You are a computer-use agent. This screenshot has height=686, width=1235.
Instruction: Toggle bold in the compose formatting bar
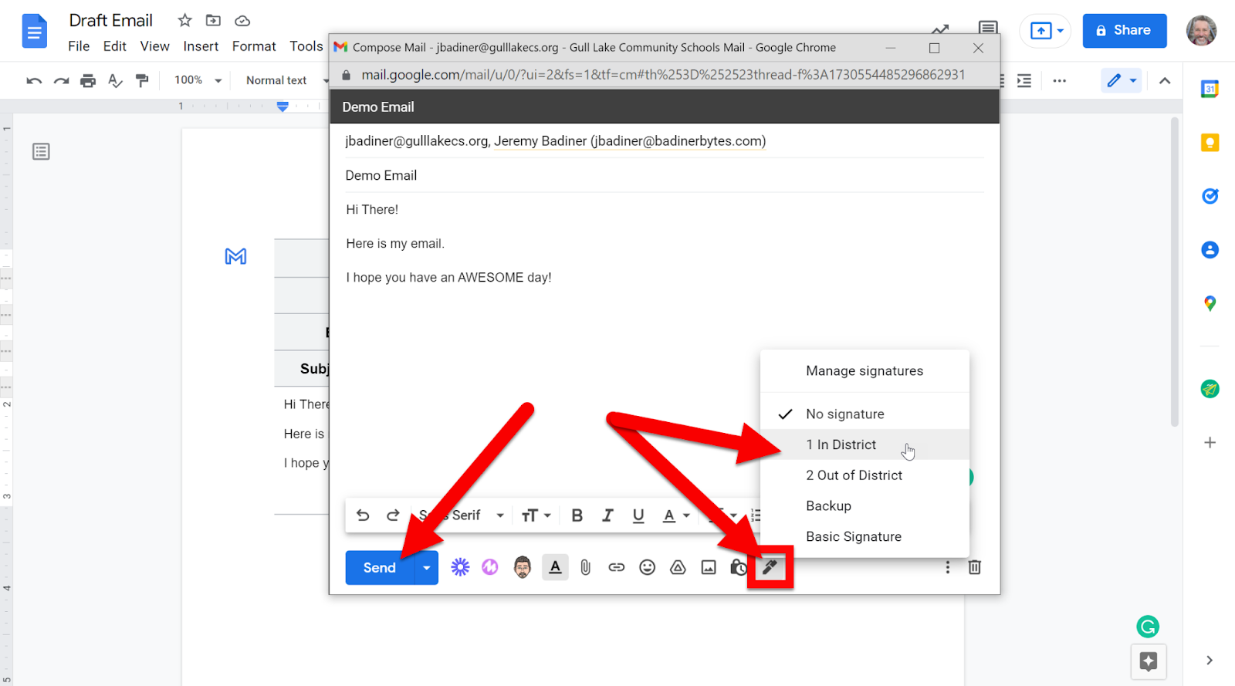coord(577,515)
